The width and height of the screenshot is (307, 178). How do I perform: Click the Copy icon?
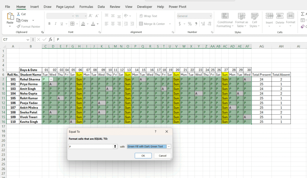click(x=18, y=20)
